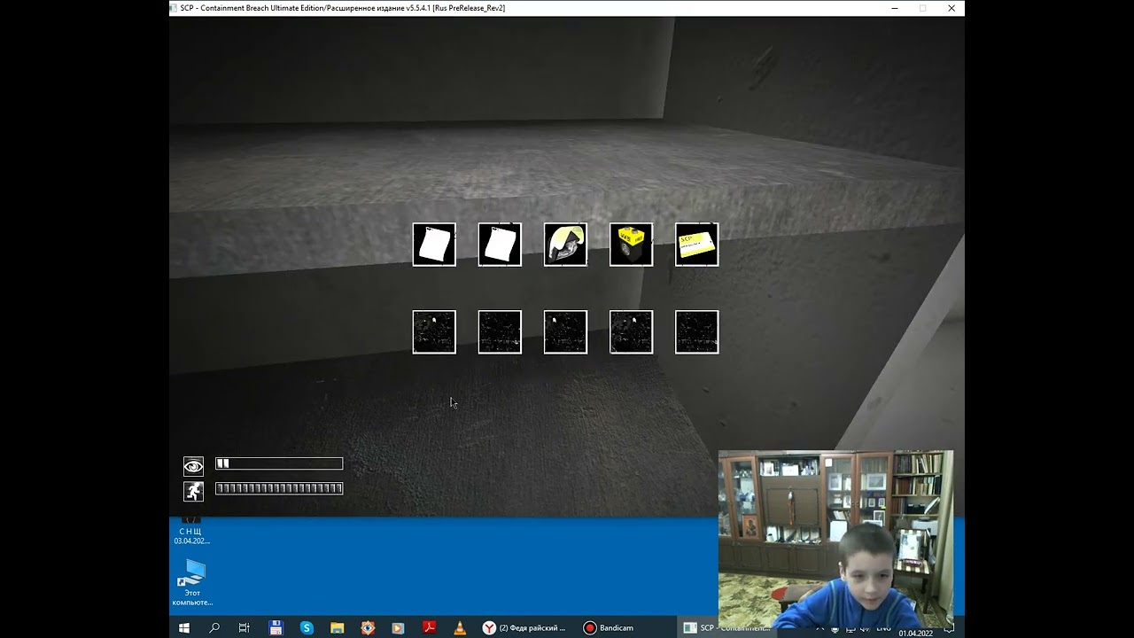
Task: Minimize the SCP Containment Breach window
Action: tap(895, 8)
